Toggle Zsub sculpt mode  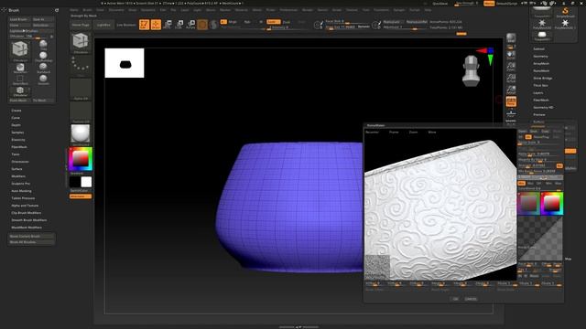tap(287, 22)
